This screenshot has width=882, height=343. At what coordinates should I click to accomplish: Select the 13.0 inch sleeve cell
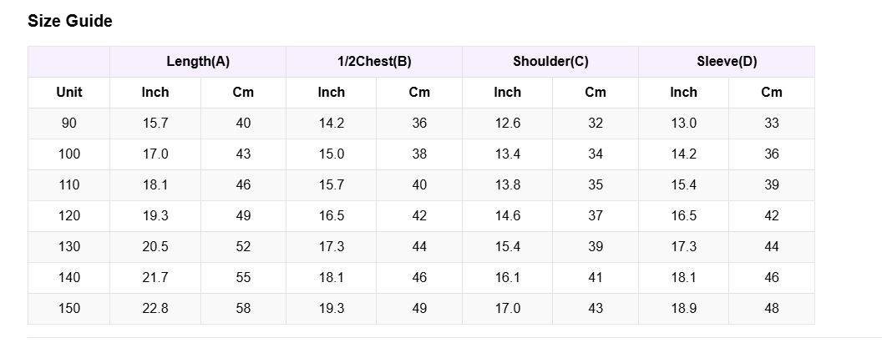coord(683,124)
